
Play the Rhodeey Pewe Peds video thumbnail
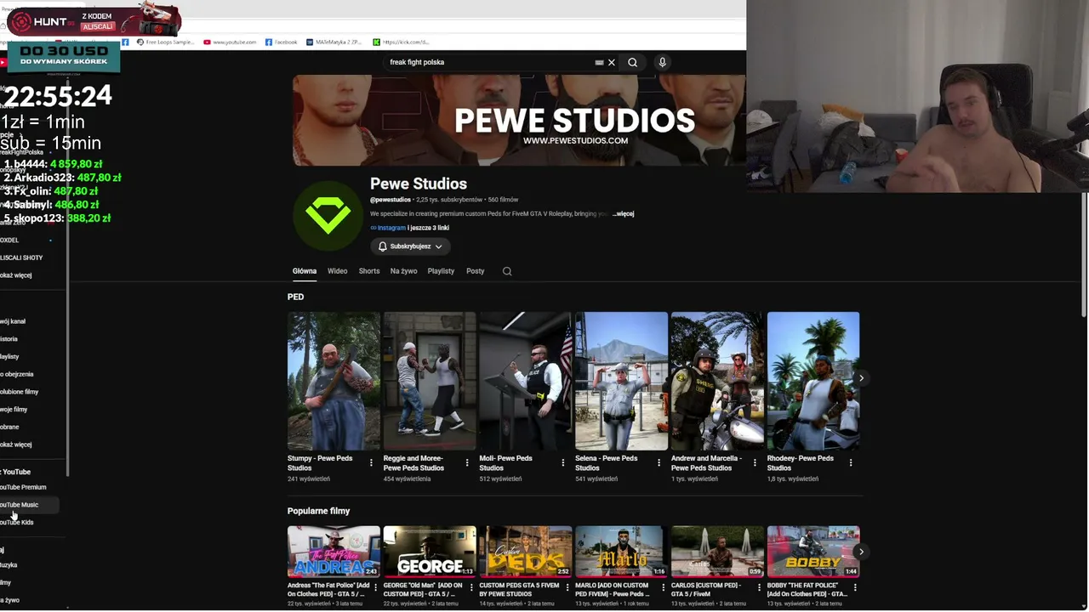813,381
